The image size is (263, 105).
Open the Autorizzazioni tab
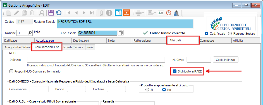coord(53,41)
